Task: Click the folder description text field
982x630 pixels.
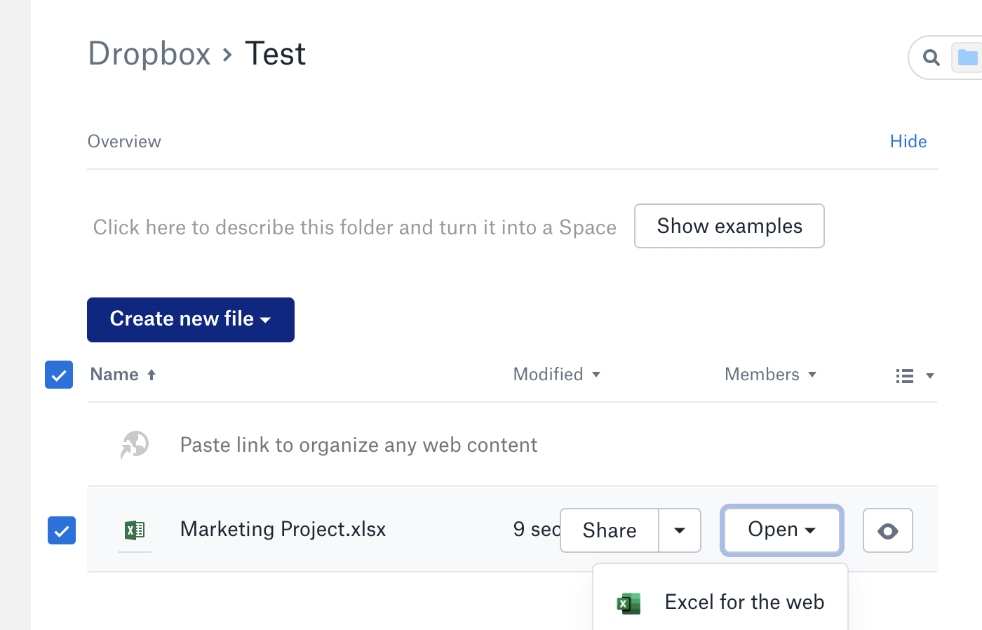Action: tap(354, 227)
